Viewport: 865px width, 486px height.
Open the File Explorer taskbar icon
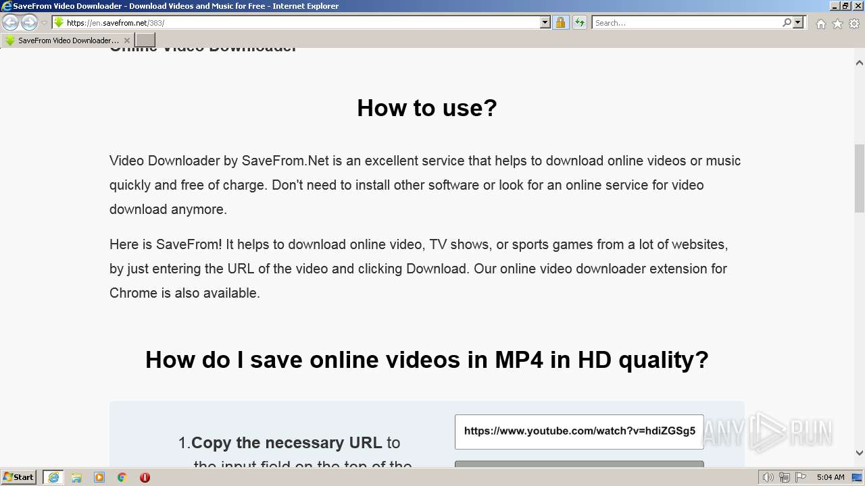click(76, 477)
